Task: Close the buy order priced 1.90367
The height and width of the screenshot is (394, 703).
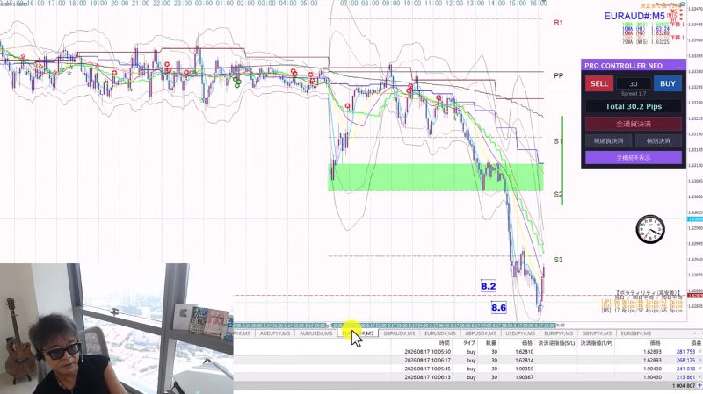Action: 699,377
